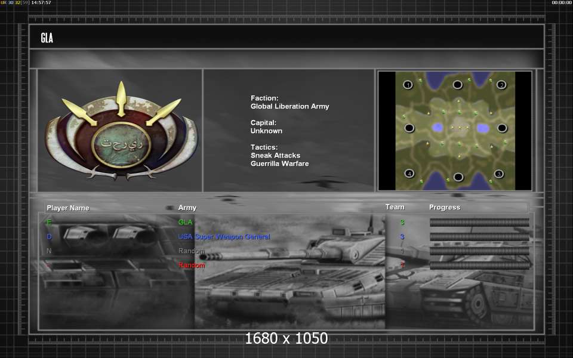Select start position 4 on the minimap
573x358 pixels.
point(409,173)
